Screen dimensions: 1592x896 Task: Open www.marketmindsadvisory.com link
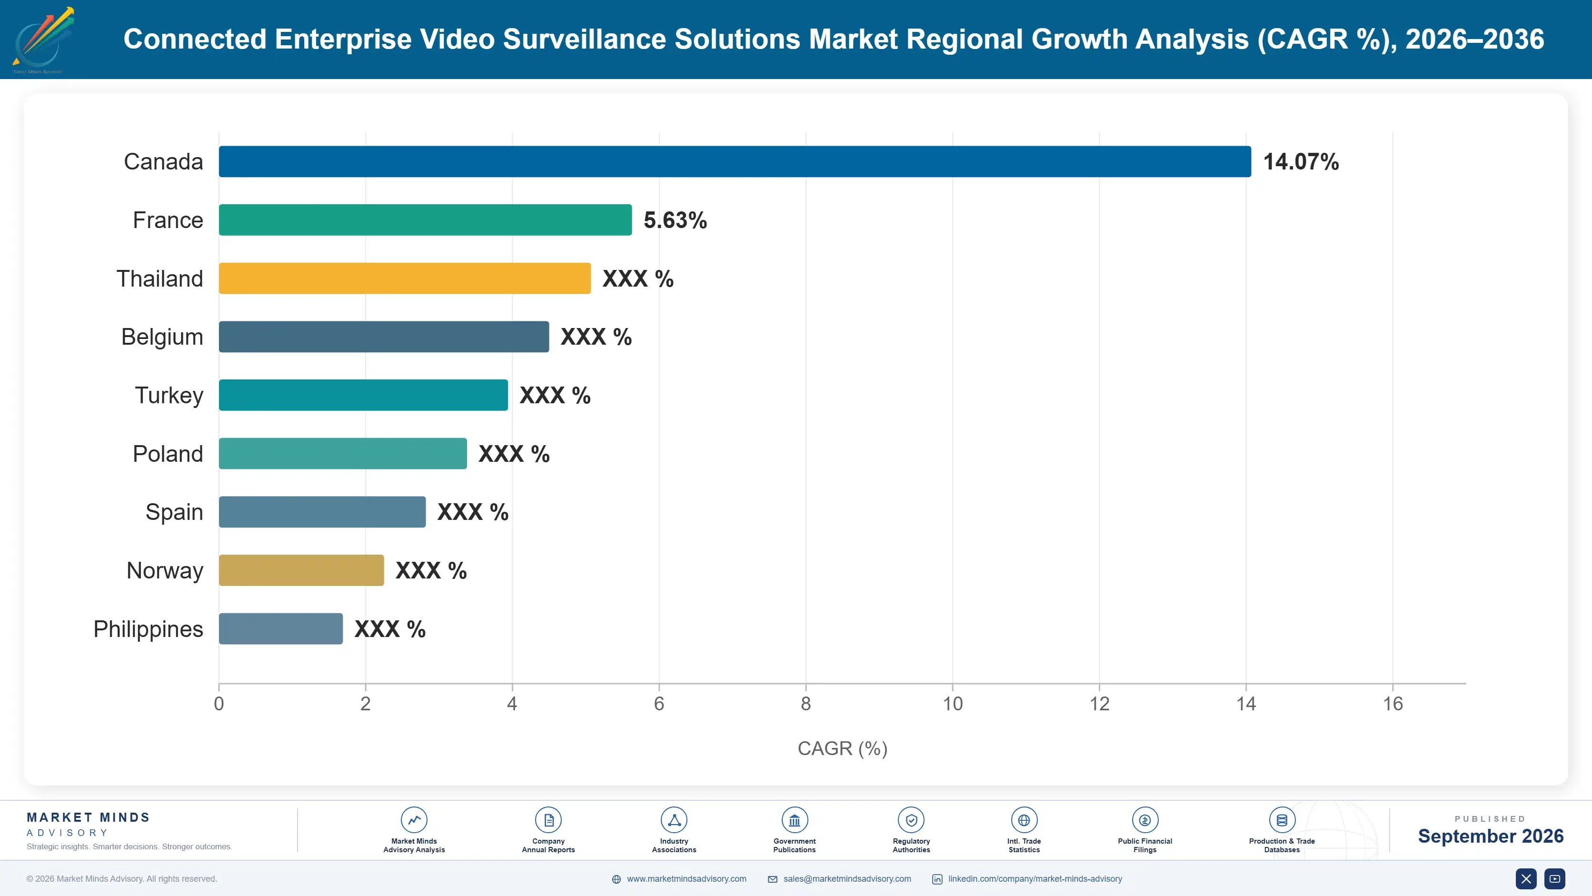[687, 879]
